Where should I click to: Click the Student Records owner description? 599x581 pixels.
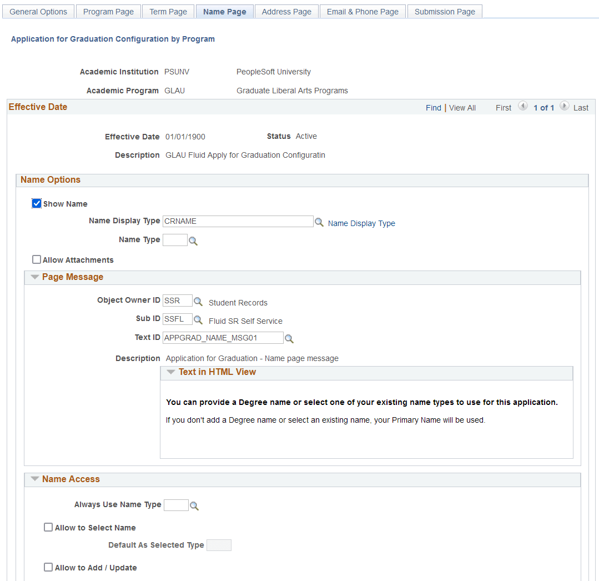238,303
